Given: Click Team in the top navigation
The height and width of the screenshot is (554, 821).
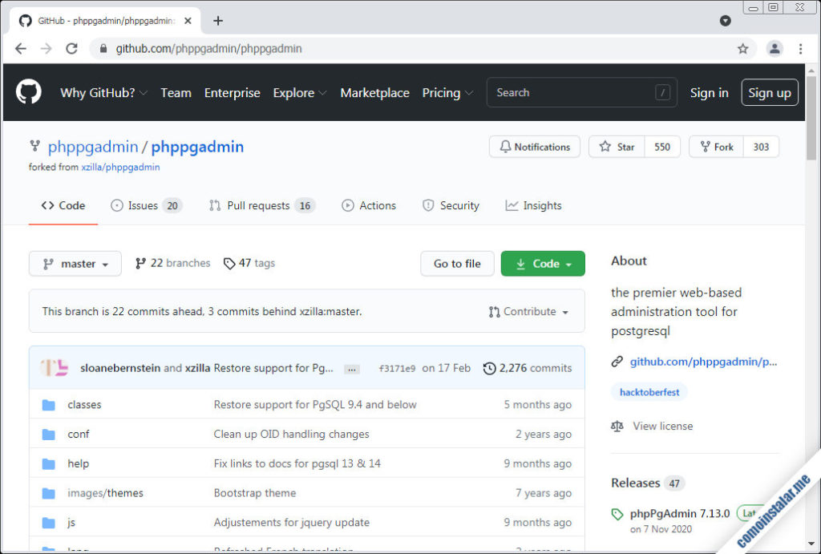Looking at the screenshot, I should point(176,93).
